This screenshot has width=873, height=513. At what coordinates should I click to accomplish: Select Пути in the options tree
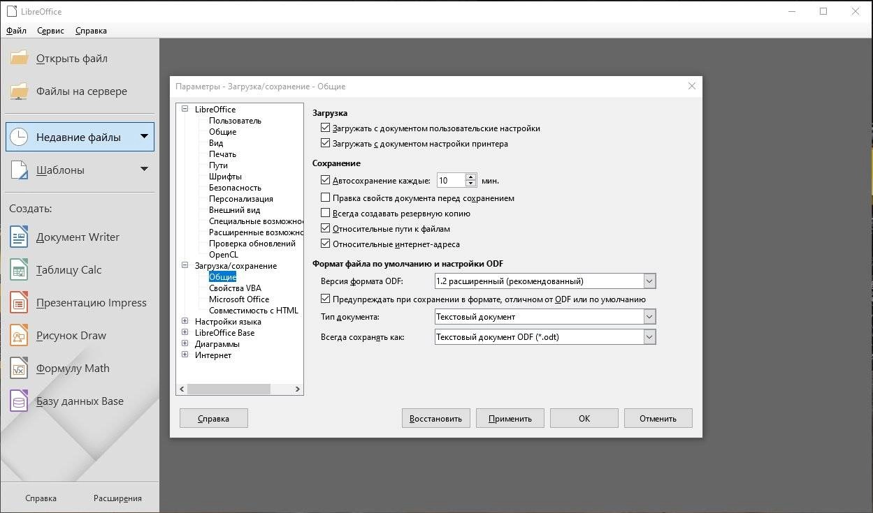point(218,165)
